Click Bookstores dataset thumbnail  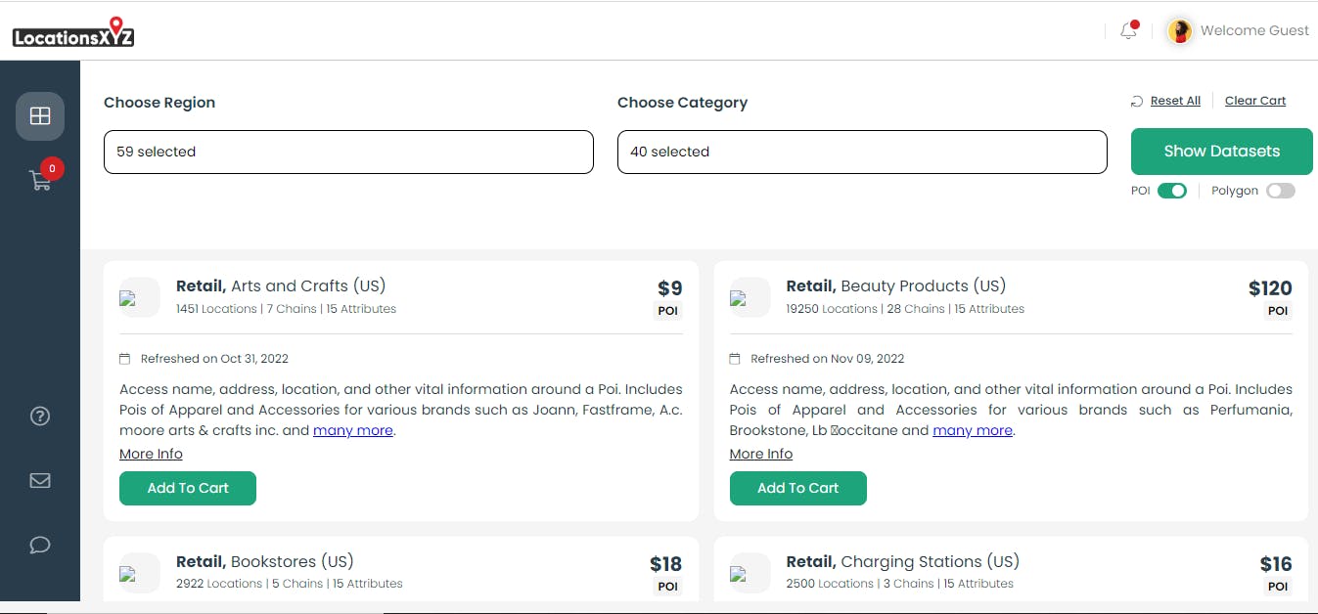pyautogui.click(x=140, y=573)
